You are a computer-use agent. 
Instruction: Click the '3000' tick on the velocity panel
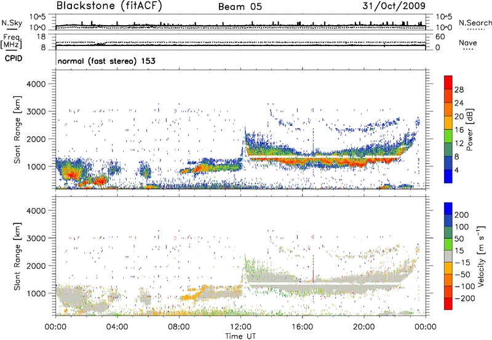pos(36,238)
